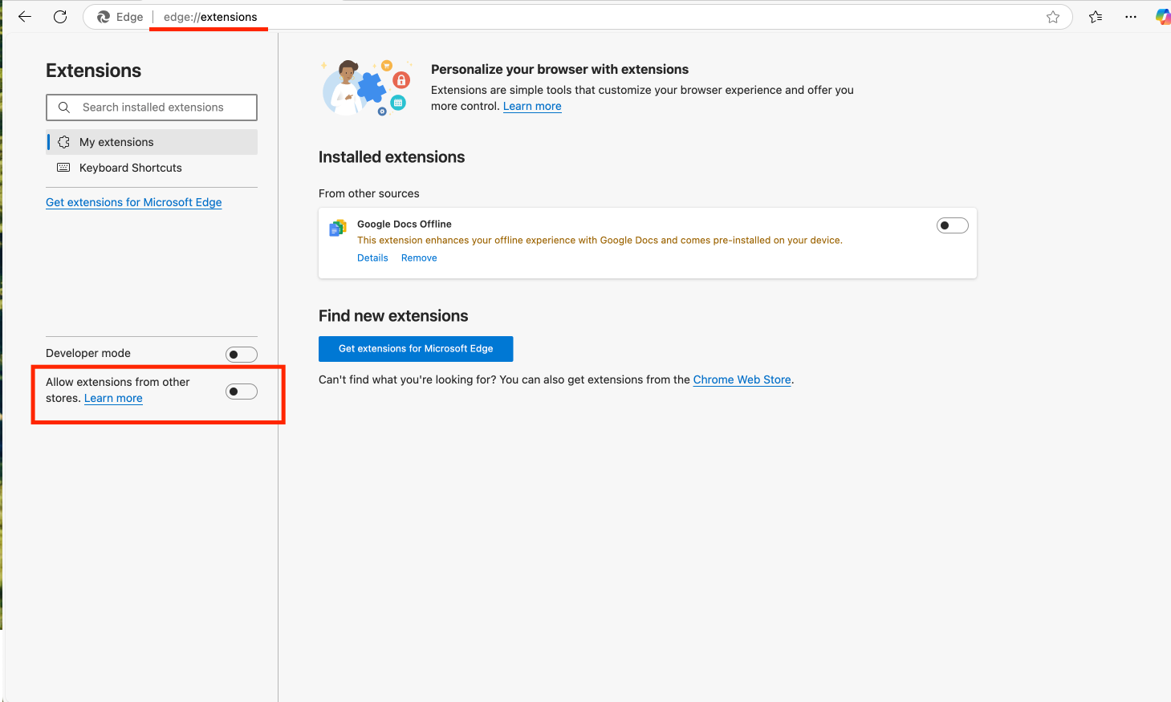Turn on Developer mode toggle
Viewport: 1171px width, 702px height.
[242, 355]
